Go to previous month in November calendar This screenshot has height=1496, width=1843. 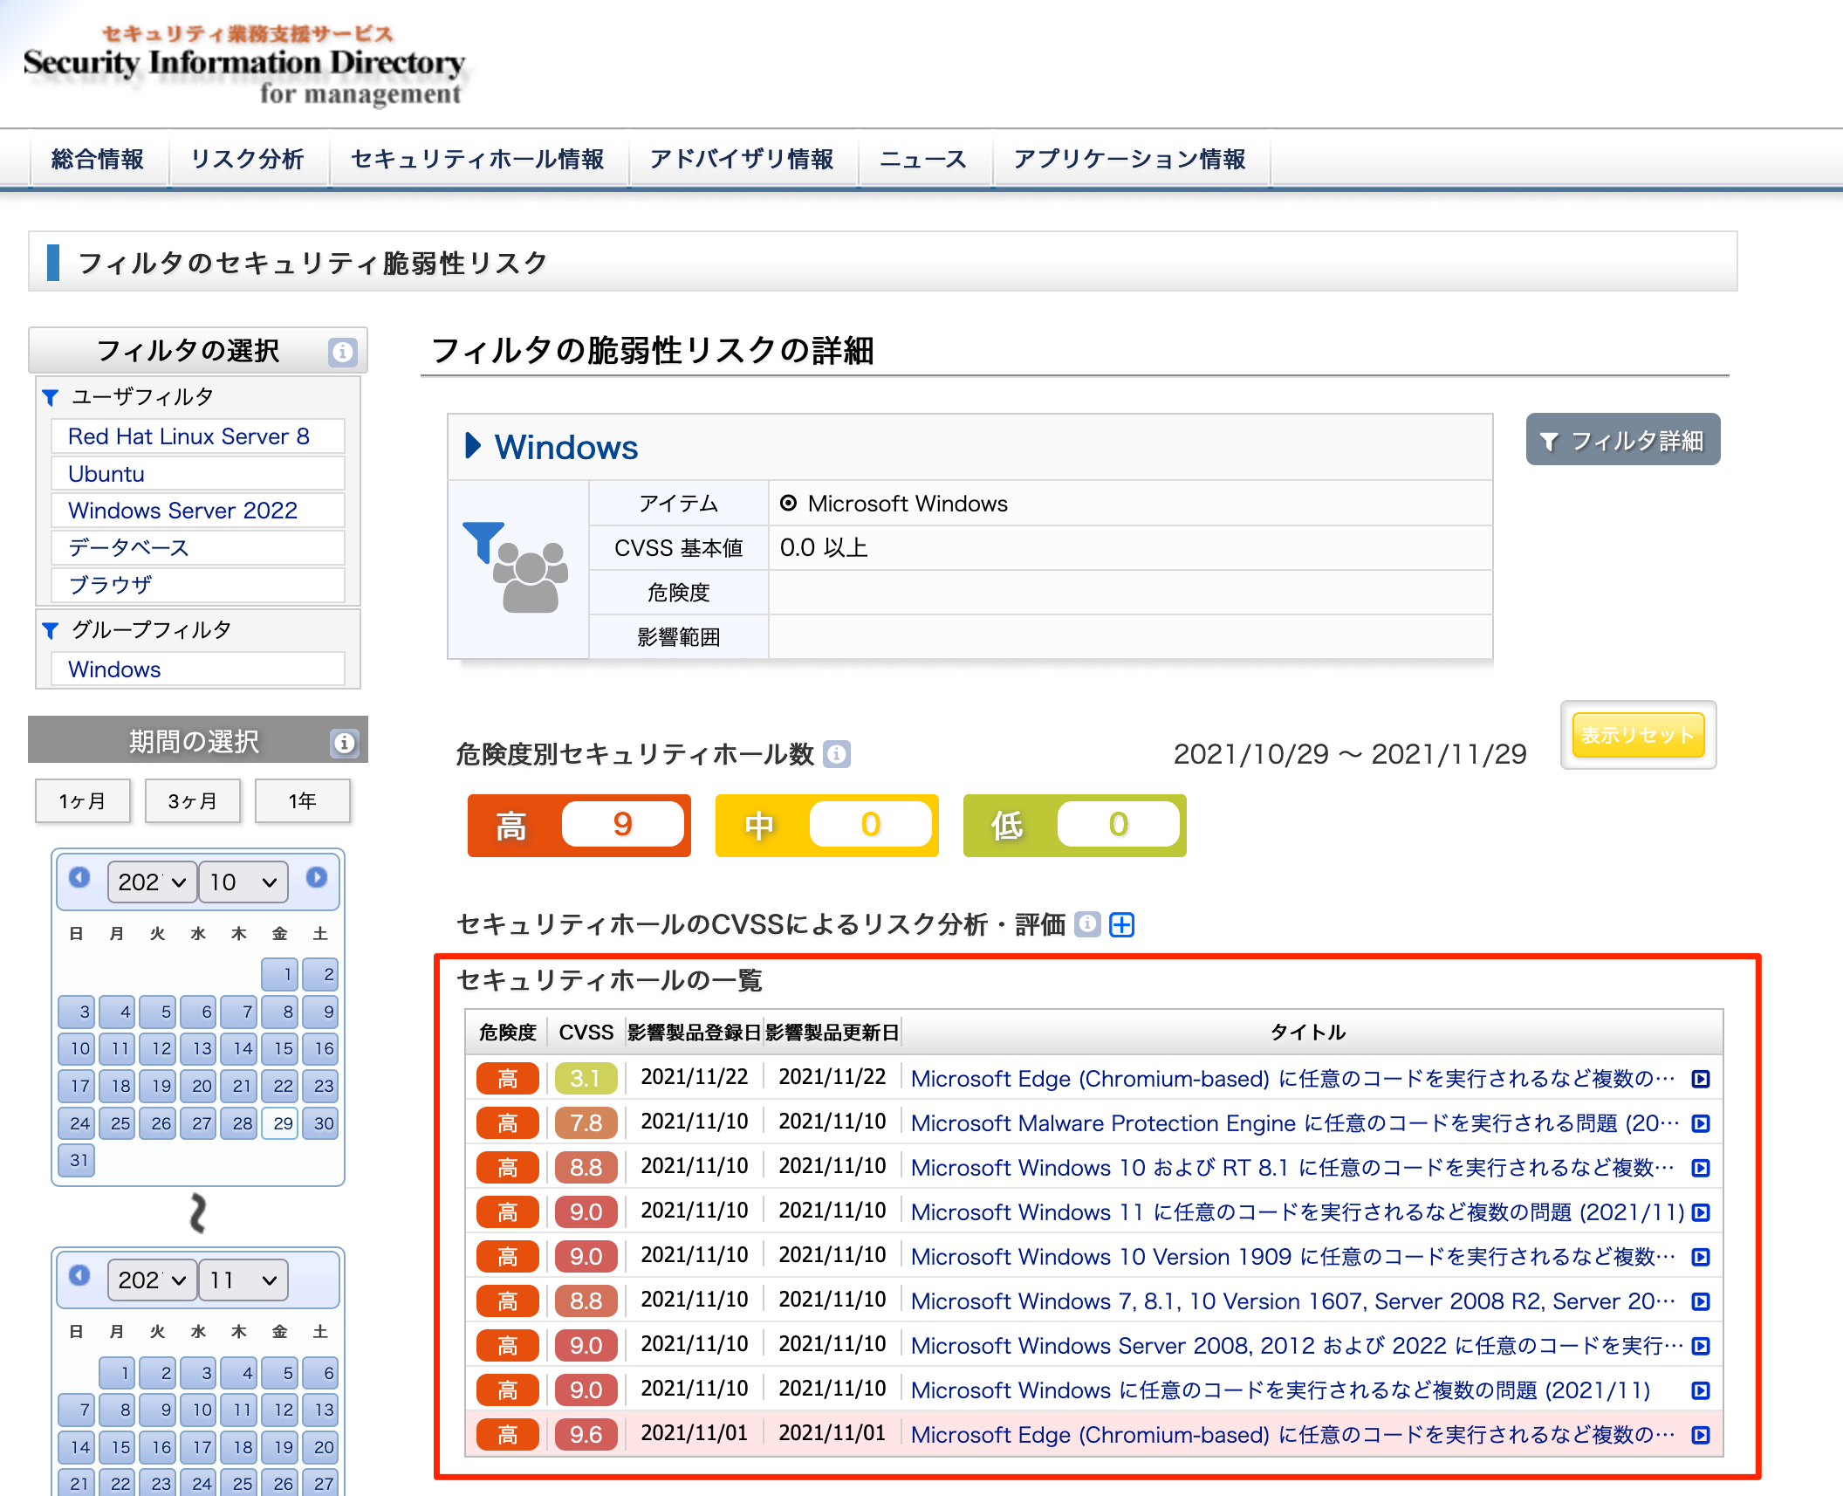pos(79,1275)
